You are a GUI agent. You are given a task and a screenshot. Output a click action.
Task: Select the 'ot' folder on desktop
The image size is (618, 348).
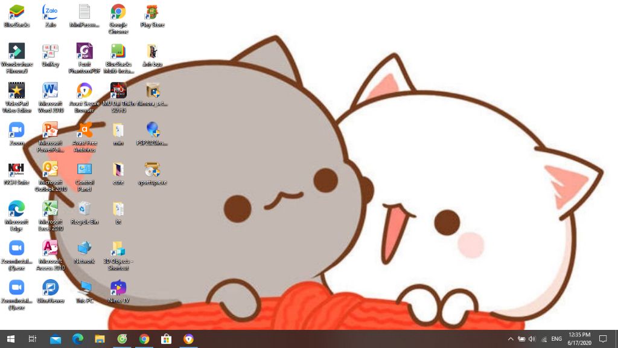pos(118,213)
